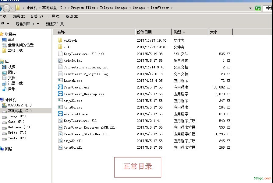Click the tv_w32.exe application icon
The image size is (273, 183).
point(60,101)
